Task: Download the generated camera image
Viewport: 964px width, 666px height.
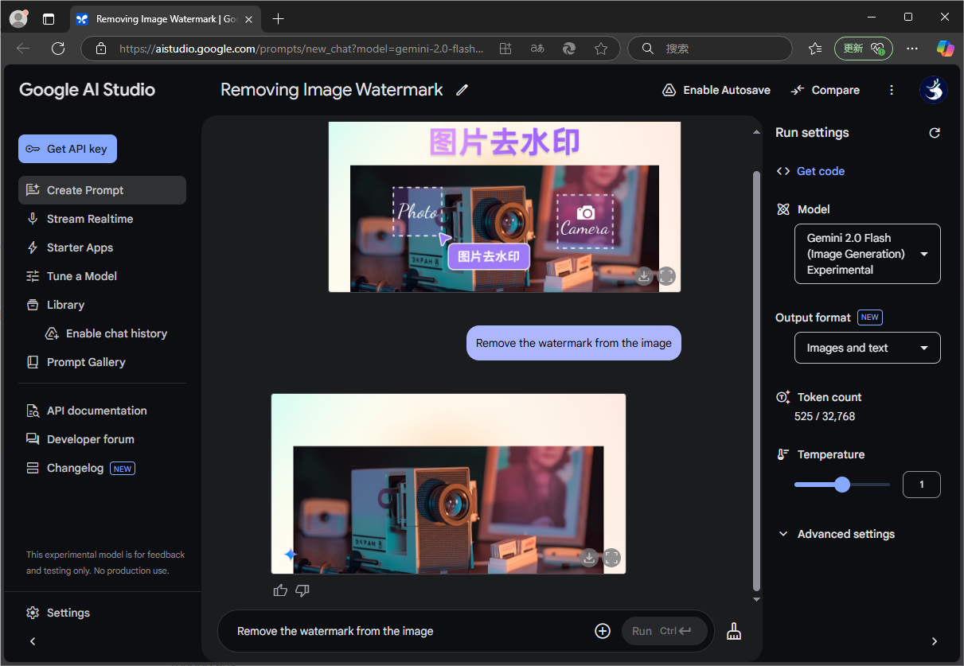Action: click(589, 558)
